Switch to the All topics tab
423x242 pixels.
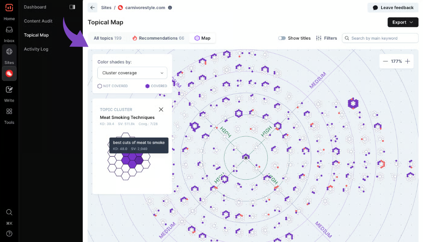pyautogui.click(x=107, y=38)
